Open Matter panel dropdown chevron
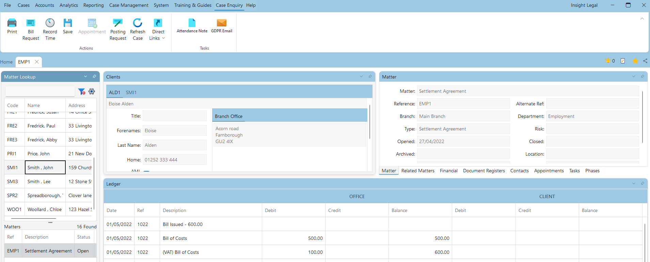 pyautogui.click(x=634, y=76)
